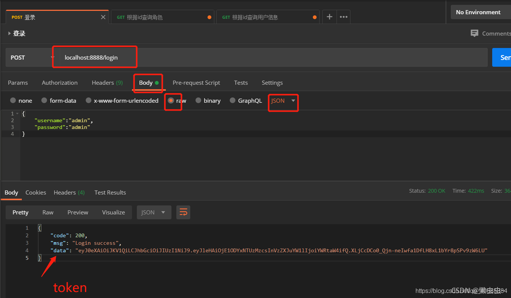
Task: Open the response Body tab
Action: pyautogui.click(x=11, y=192)
